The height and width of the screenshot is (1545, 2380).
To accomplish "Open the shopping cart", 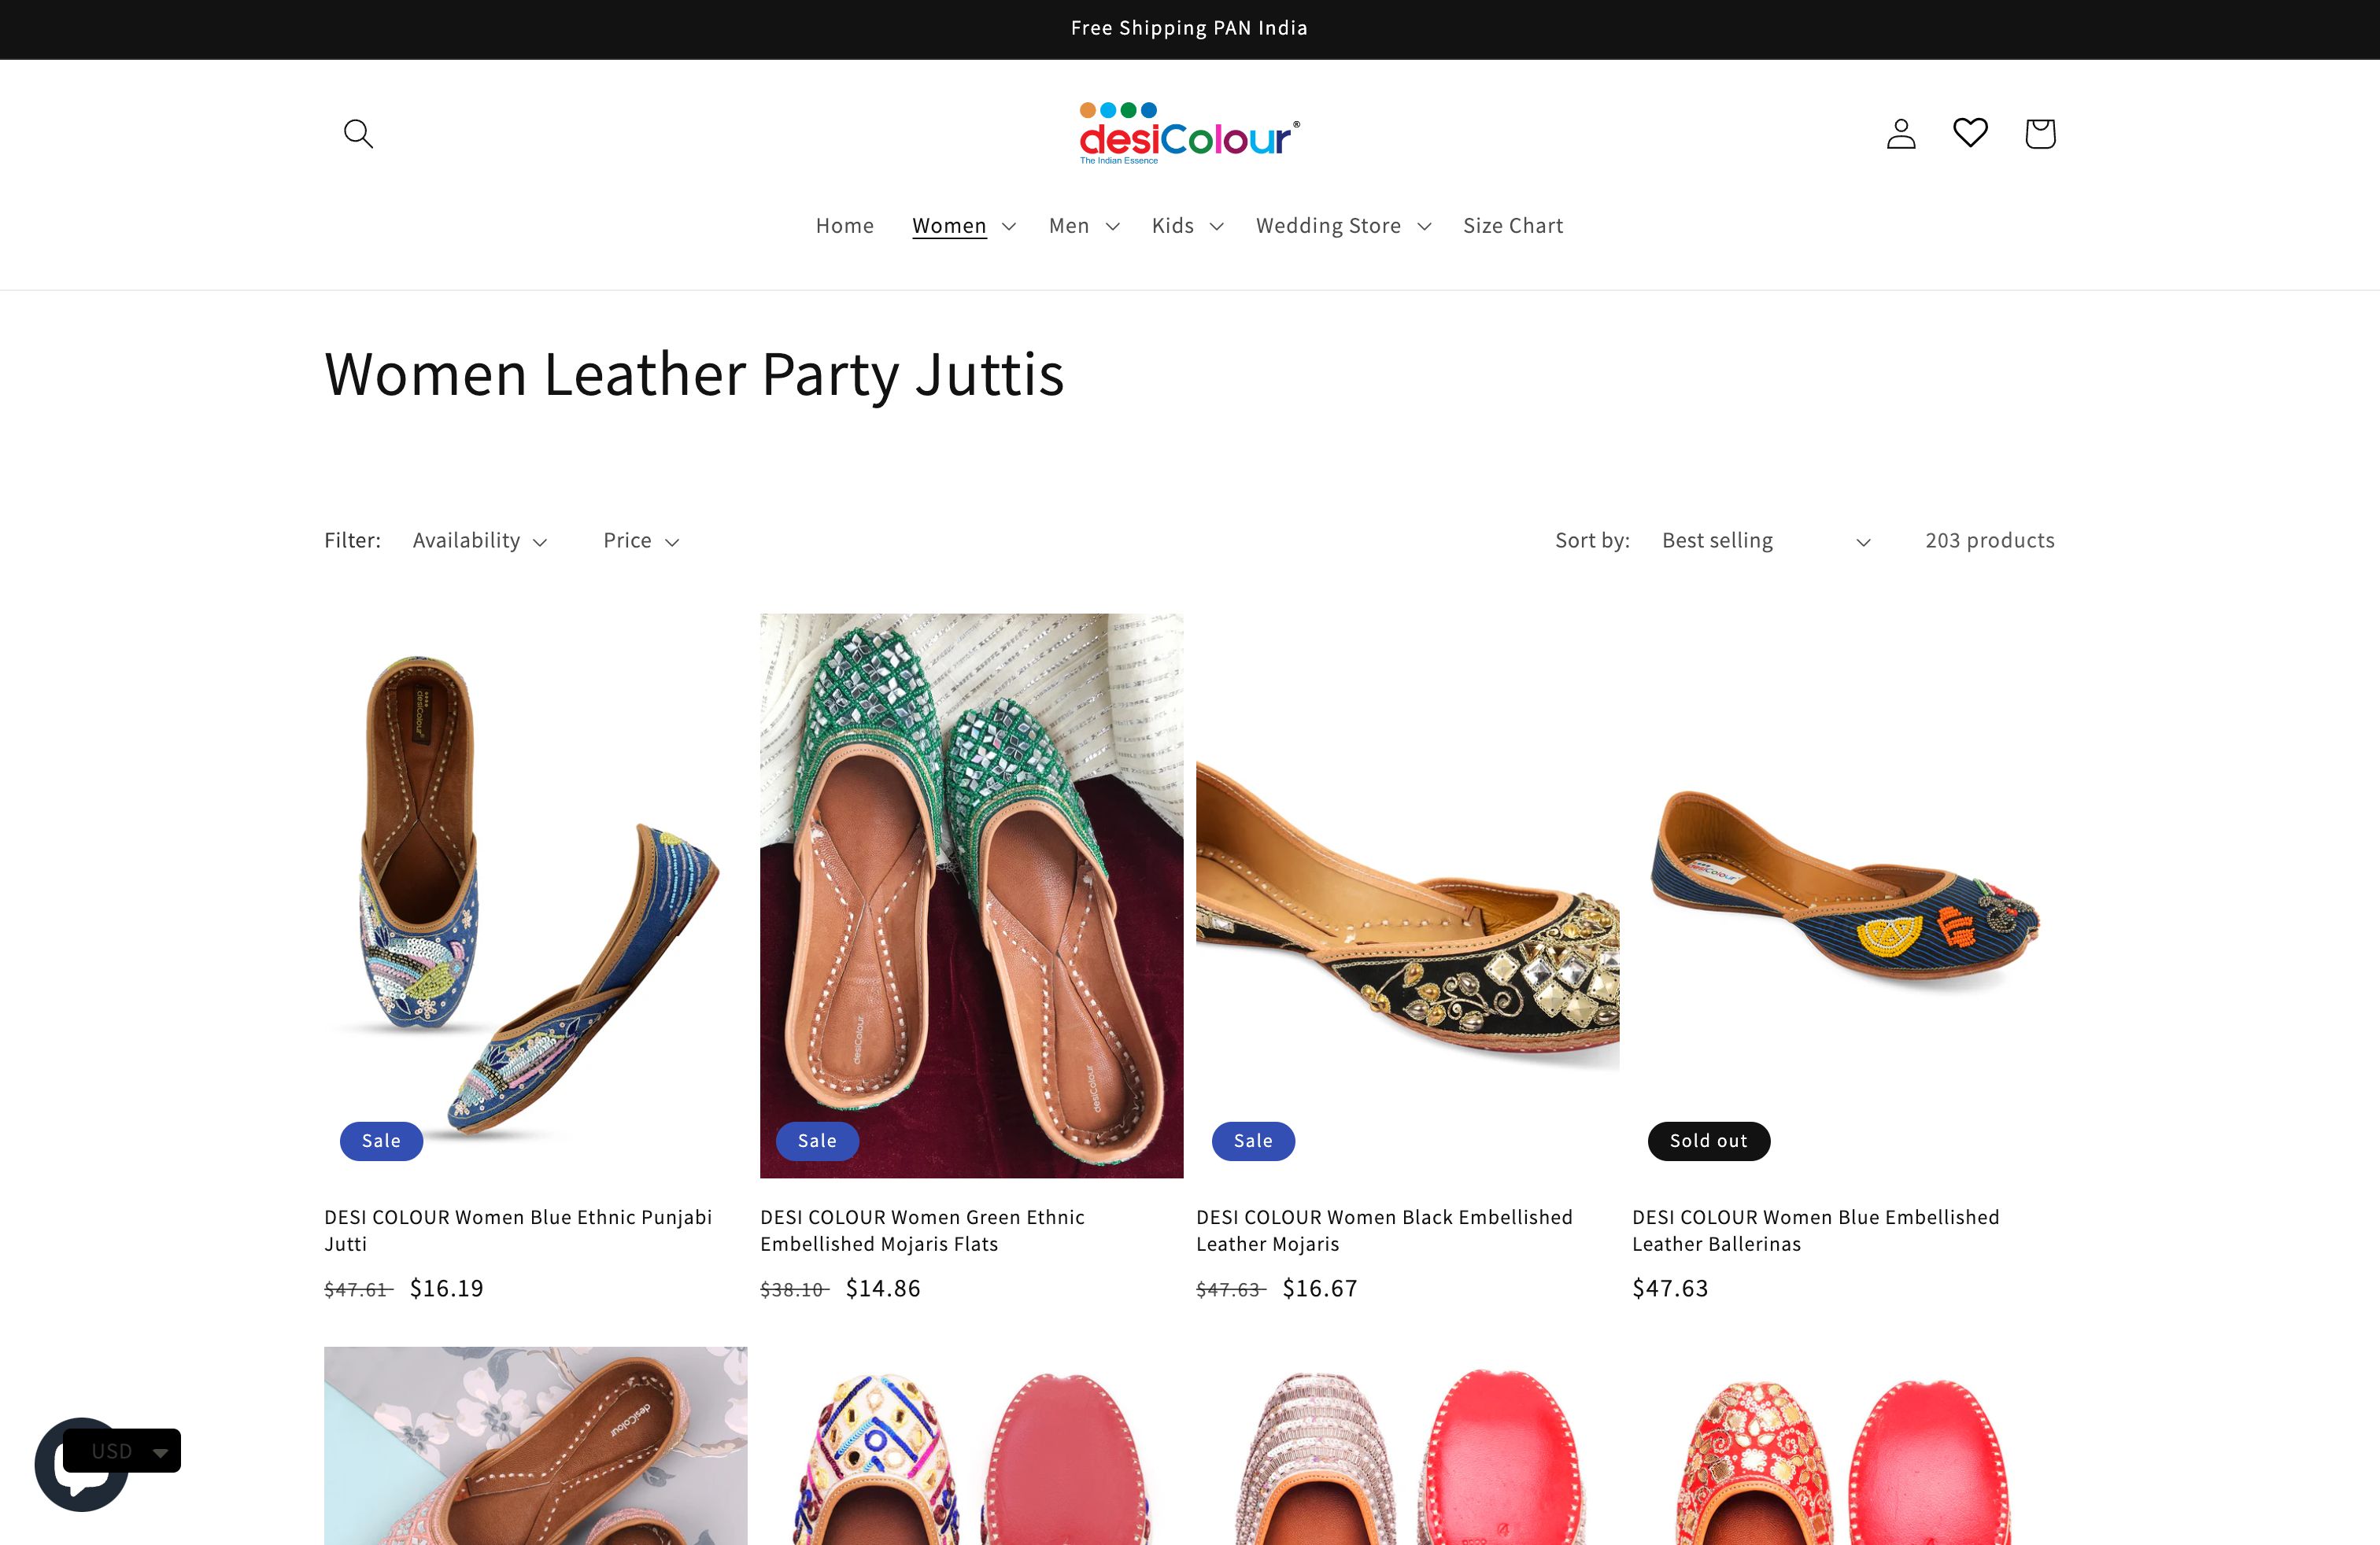I will coord(2039,133).
